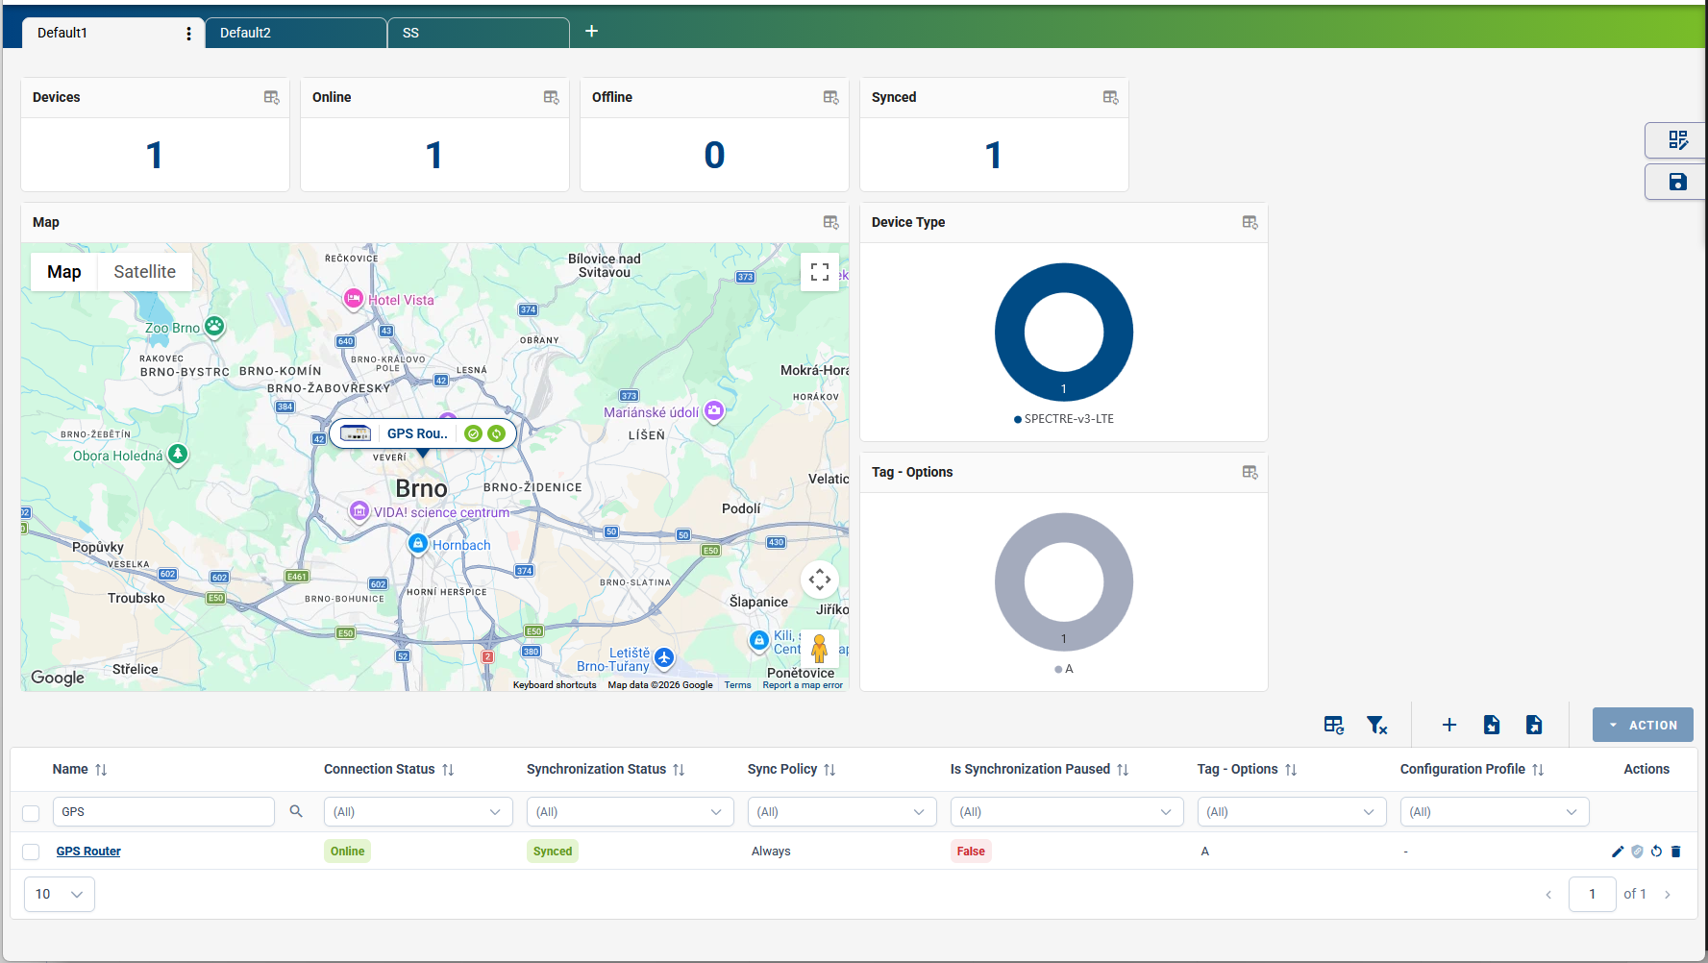
Task: Open the Tag - Options filter dropdown
Action: click(x=1292, y=812)
